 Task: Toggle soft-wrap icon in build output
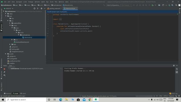177,69
